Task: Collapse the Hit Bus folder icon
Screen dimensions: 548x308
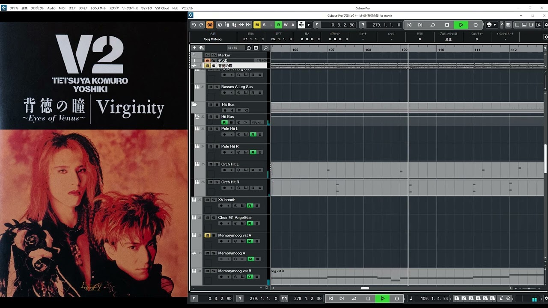Action: [x=194, y=104]
